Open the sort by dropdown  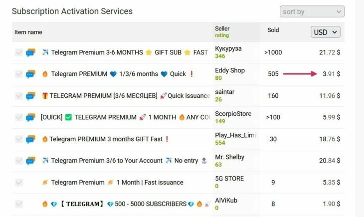coord(312,11)
